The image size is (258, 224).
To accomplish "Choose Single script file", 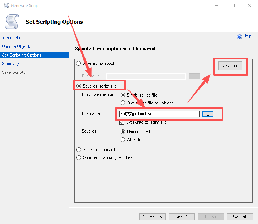I will click(123, 95).
